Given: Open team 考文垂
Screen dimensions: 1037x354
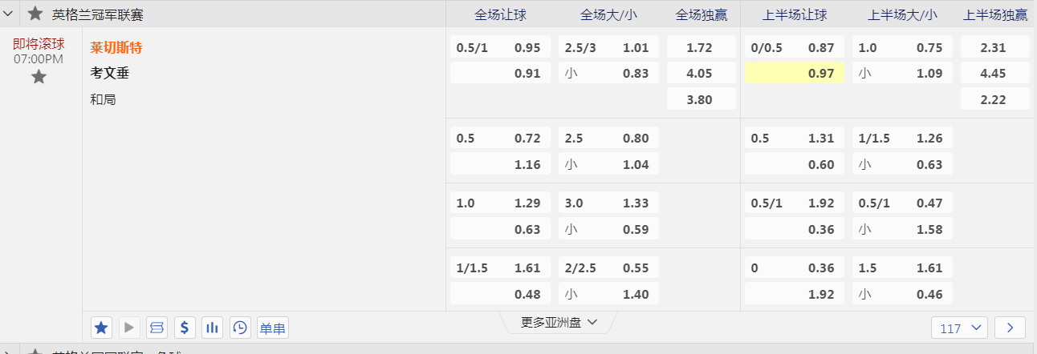Looking at the screenshot, I should [x=110, y=74].
